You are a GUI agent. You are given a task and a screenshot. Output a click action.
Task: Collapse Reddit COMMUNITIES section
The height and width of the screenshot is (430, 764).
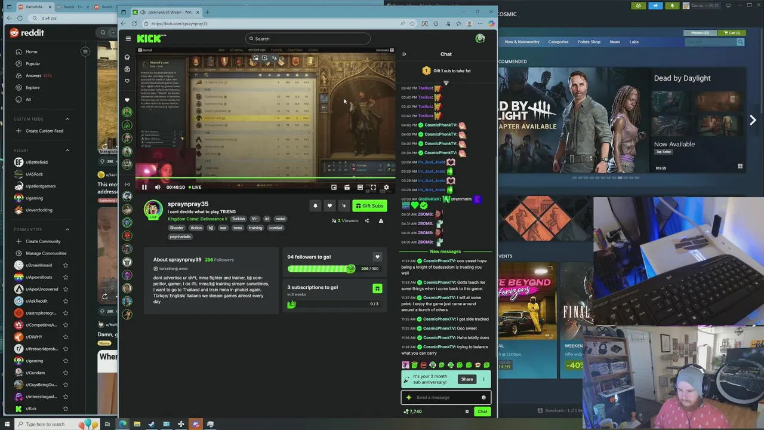pos(67,229)
